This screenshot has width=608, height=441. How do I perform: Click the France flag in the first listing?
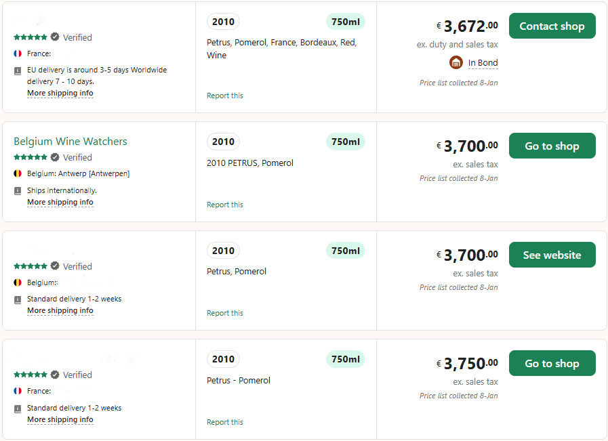(x=18, y=54)
